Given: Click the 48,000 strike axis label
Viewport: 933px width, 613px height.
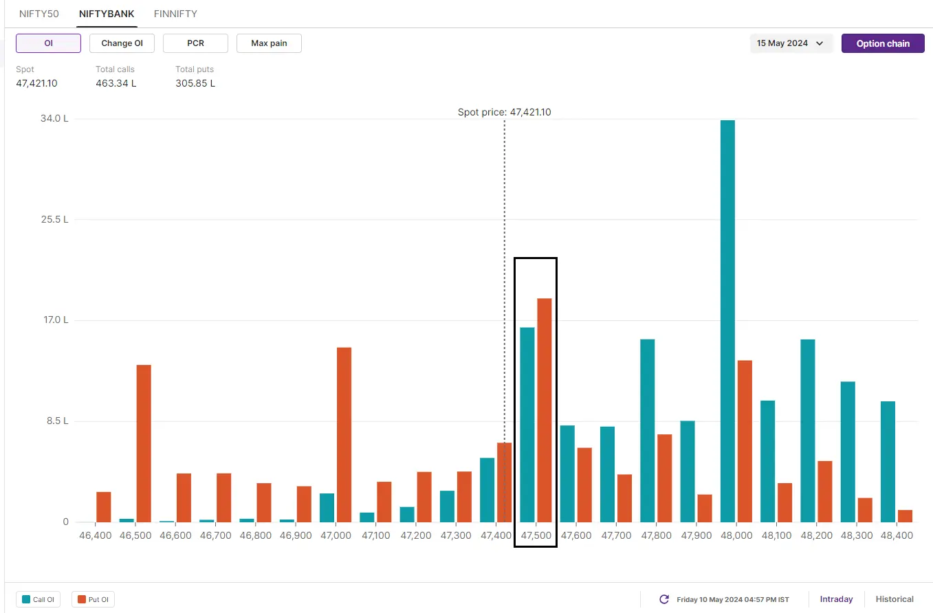Looking at the screenshot, I should 736,535.
